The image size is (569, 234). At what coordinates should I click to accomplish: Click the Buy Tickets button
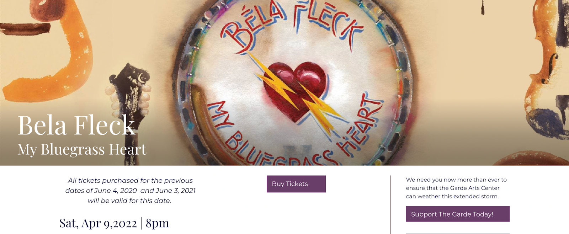coord(296,184)
